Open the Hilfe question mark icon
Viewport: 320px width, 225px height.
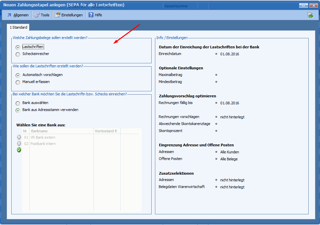[91, 15]
